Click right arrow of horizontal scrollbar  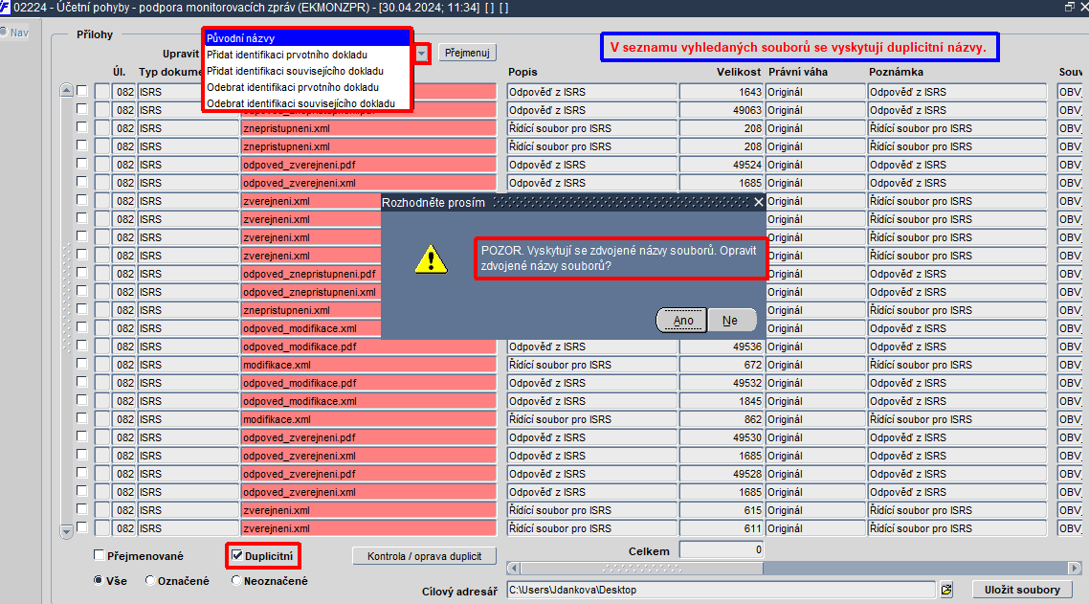tap(1075, 568)
